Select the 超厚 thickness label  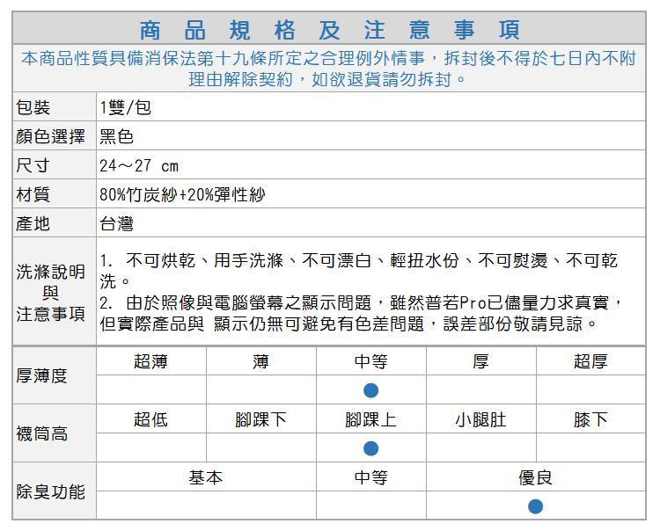590,361
